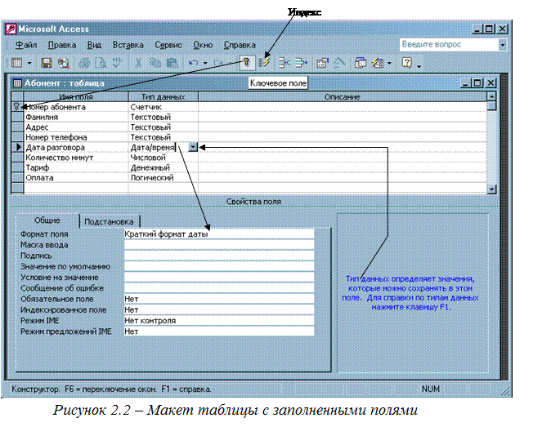Click the Обязательное поле value
Image resolution: width=560 pixels, height=427 pixels.
[219, 299]
